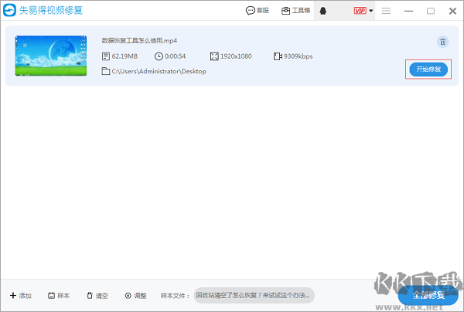464x312 pixels.
Task: Click the 0:00:54 duration value
Action: point(176,56)
